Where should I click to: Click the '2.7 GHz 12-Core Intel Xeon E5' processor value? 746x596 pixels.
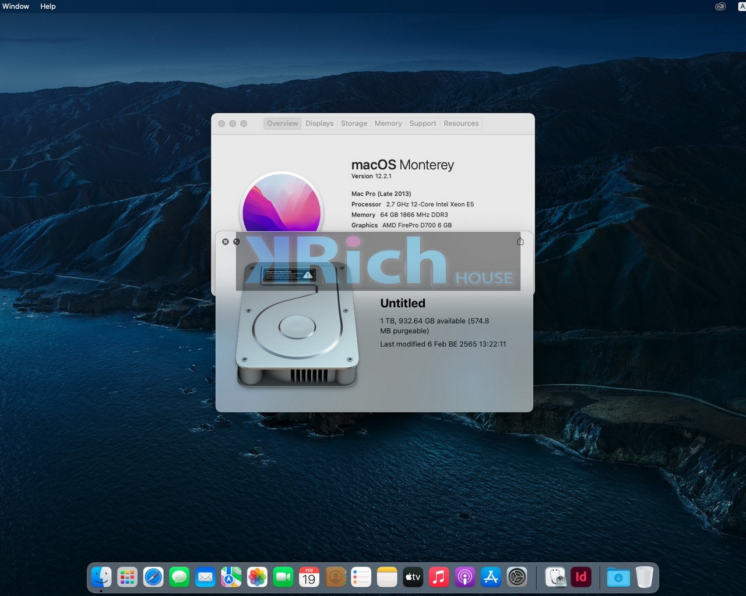click(430, 204)
